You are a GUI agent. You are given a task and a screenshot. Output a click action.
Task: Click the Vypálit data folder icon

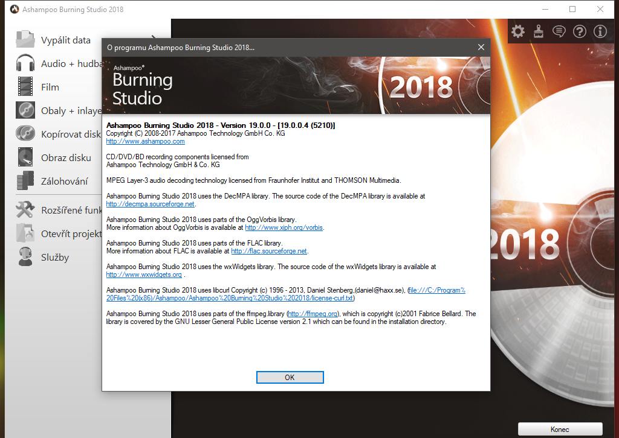25,40
